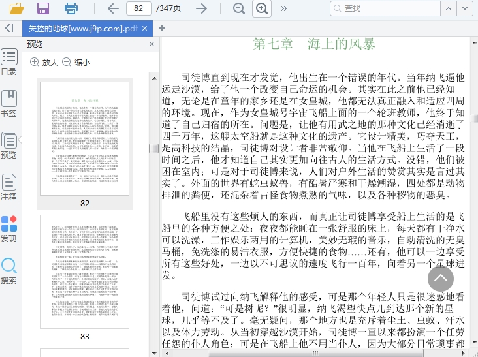The height and width of the screenshot is (357, 478).
Task: Enlarge thumbnails with 放大 button
Action: tap(44, 63)
